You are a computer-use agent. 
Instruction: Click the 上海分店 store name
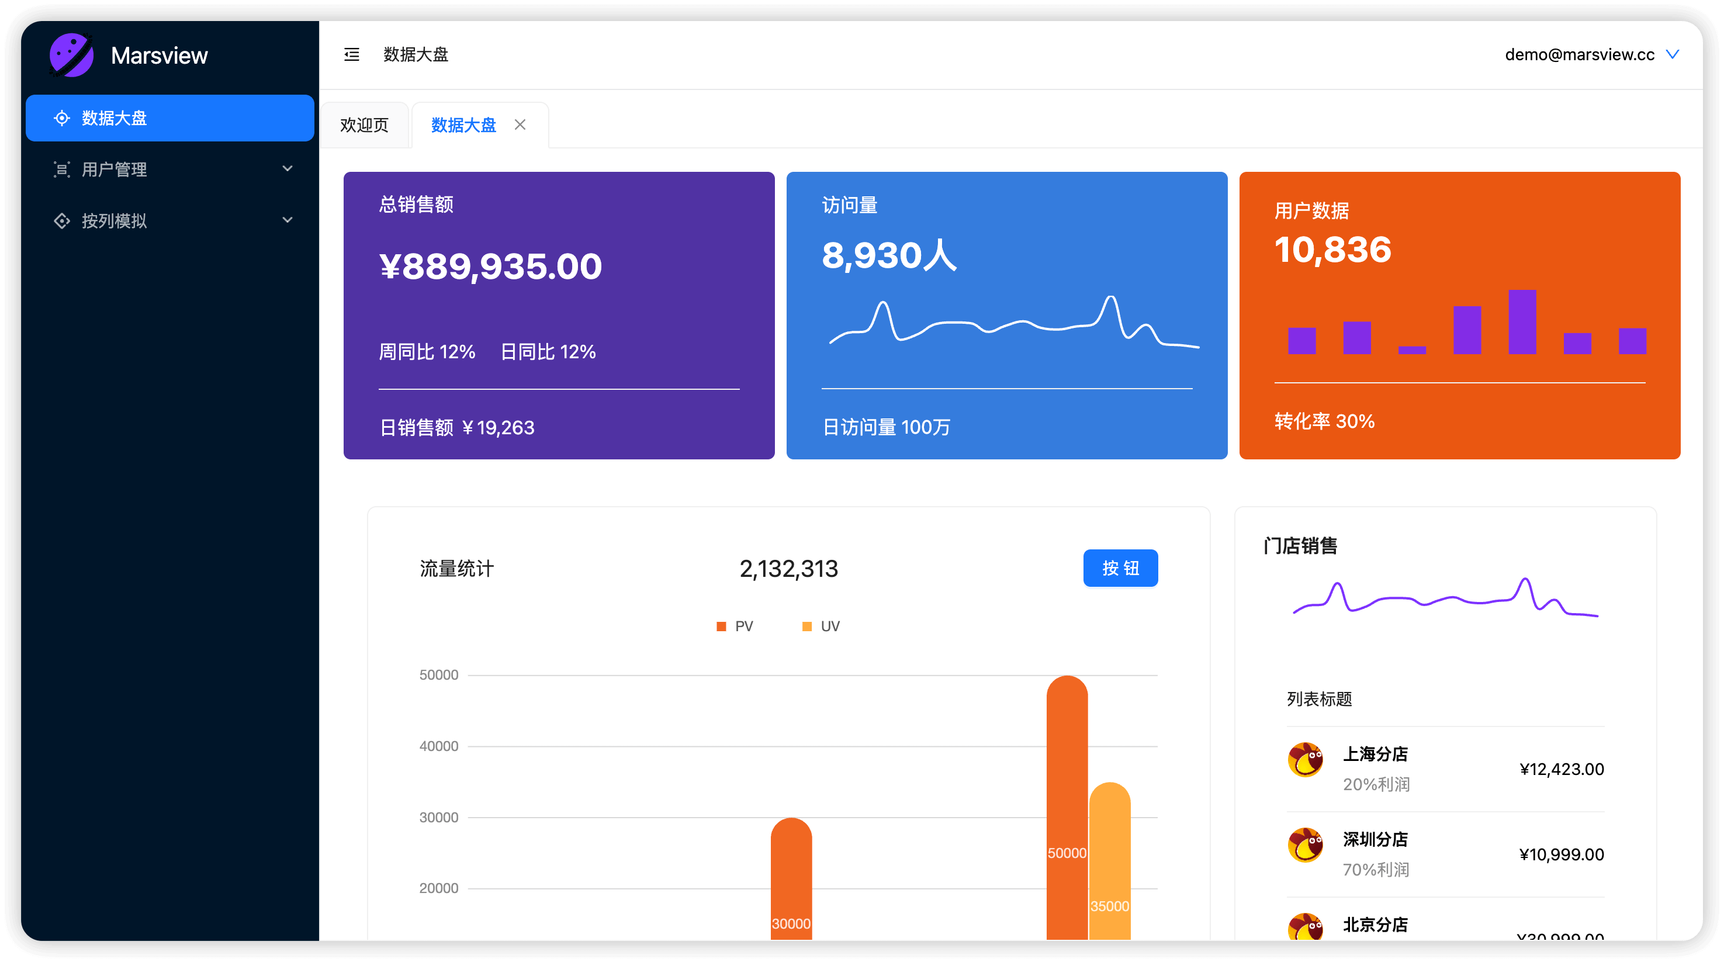click(x=1375, y=754)
